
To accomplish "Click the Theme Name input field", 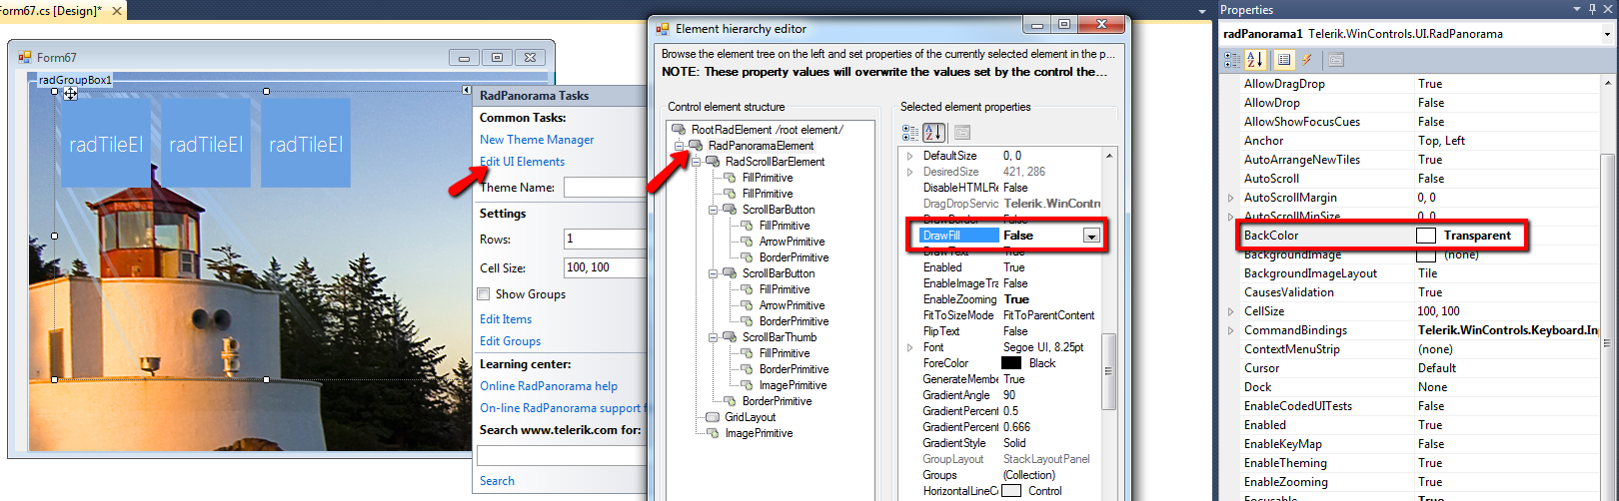I will (606, 188).
